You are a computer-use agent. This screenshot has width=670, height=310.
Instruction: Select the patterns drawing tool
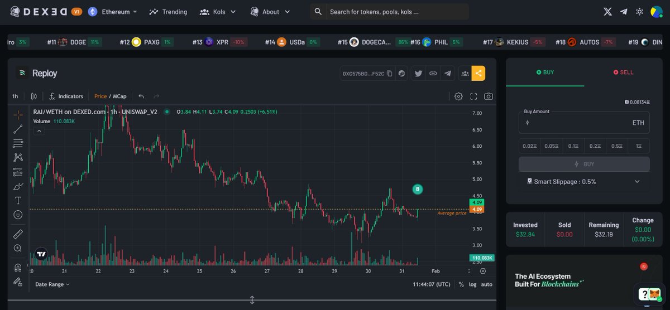(x=18, y=158)
